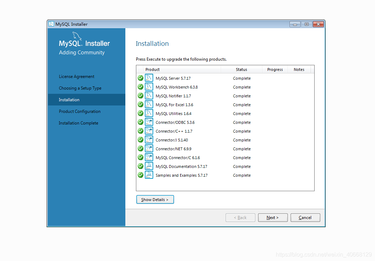Click green checkmark beside Connector/C++ 1.1.7
This screenshot has height=261, width=375.
[141, 131]
